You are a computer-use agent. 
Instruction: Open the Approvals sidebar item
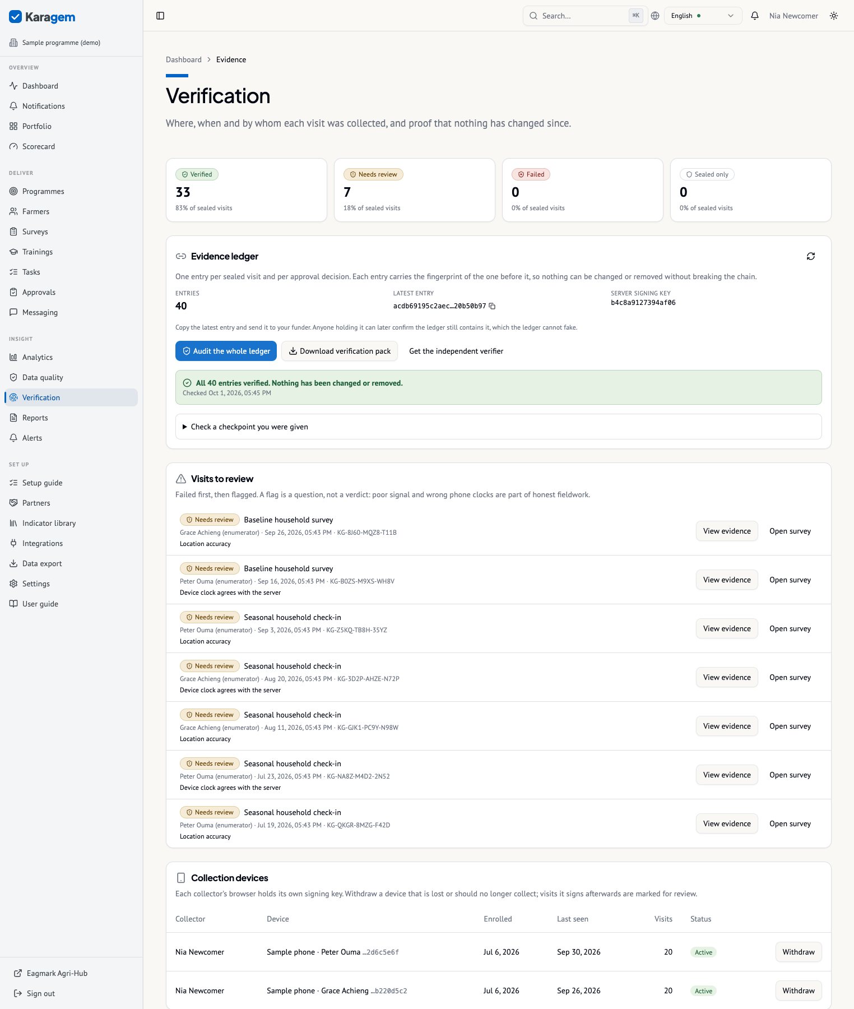(71, 292)
